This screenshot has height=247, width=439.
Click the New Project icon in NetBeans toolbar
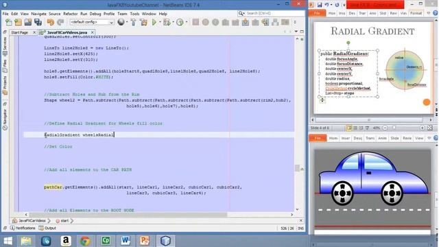[19, 22]
